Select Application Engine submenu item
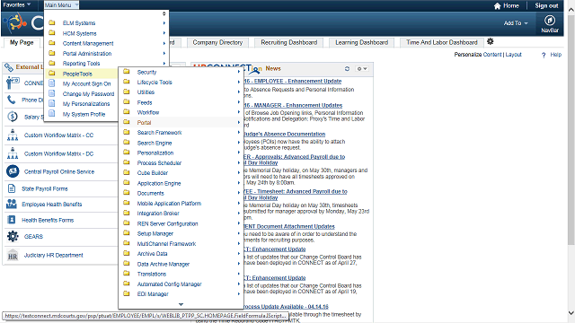 click(x=159, y=183)
